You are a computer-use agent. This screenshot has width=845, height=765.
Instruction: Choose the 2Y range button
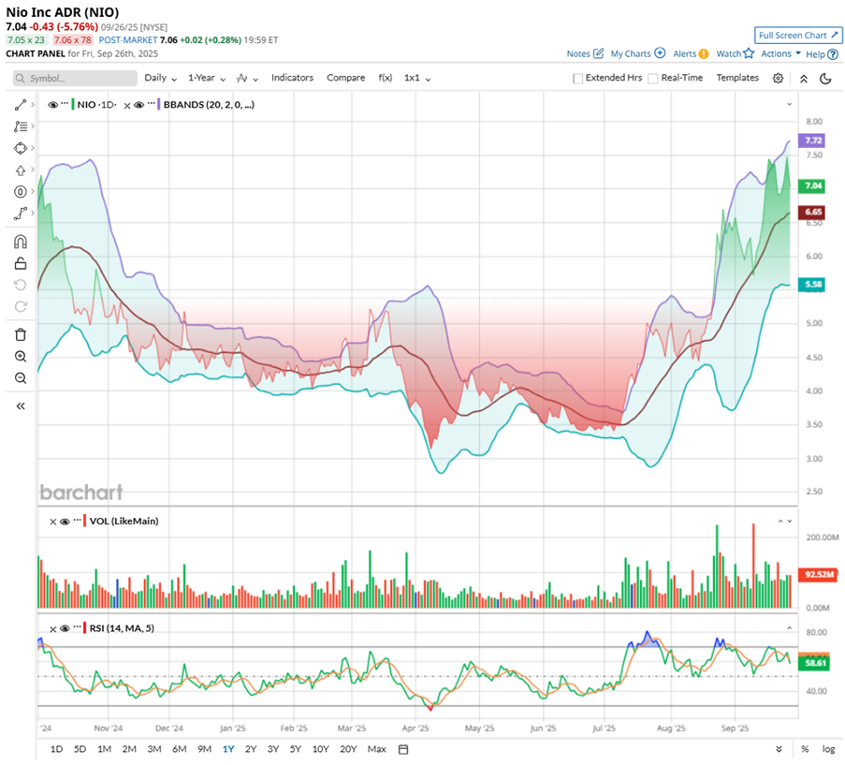click(251, 749)
